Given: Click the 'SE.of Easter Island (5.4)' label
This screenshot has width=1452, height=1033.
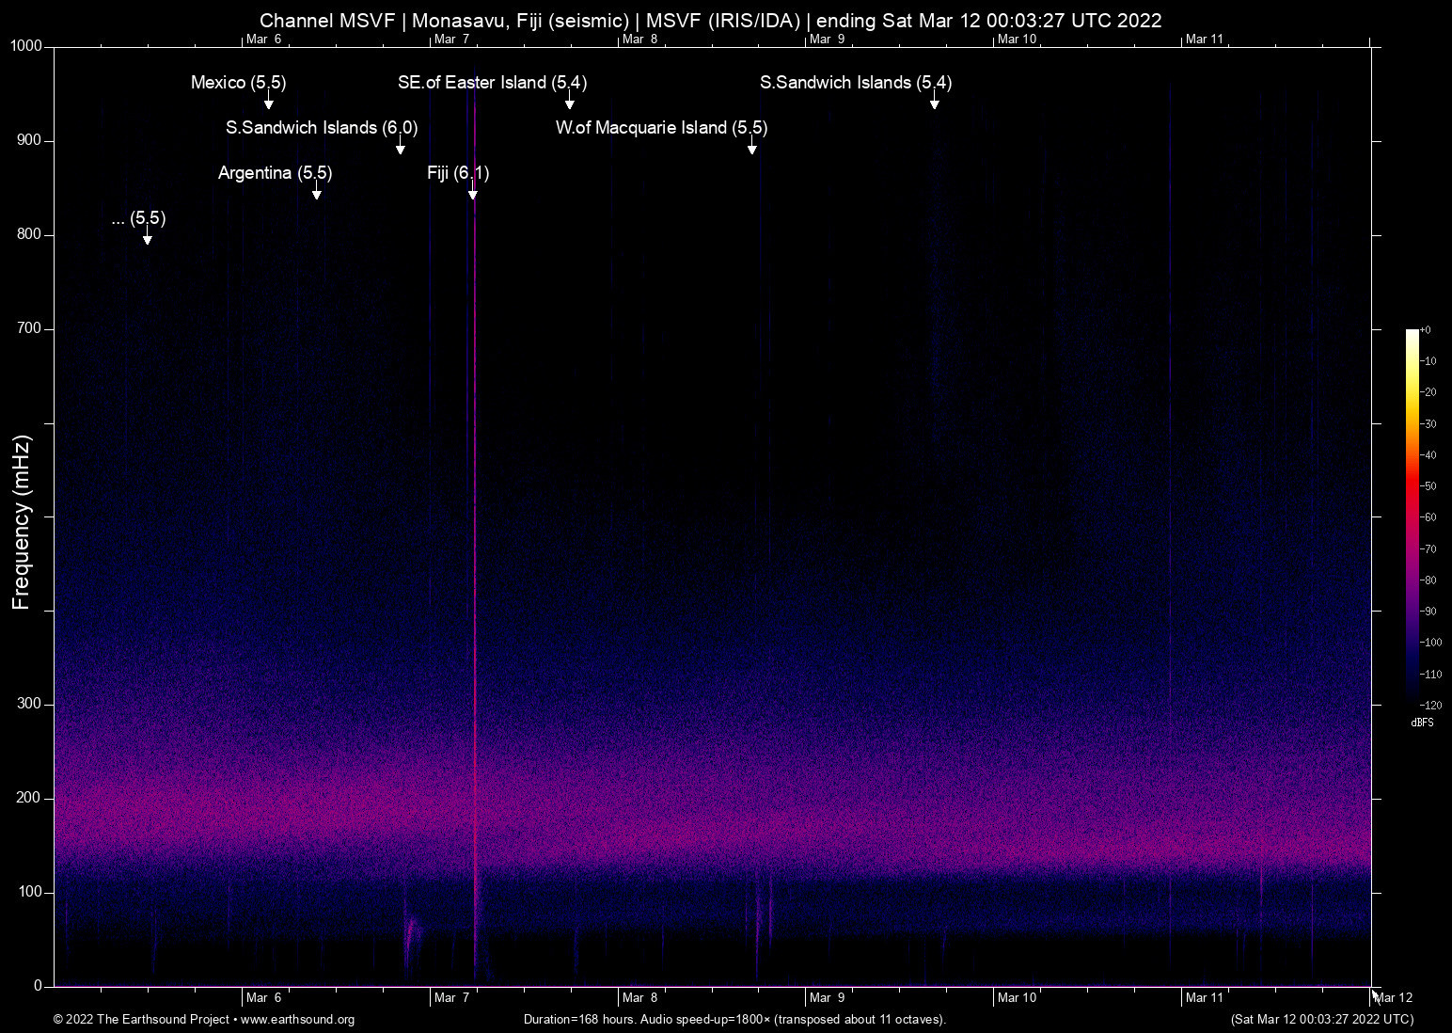Looking at the screenshot, I should 493,83.
